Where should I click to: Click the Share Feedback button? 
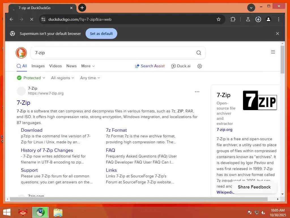coord(254,187)
